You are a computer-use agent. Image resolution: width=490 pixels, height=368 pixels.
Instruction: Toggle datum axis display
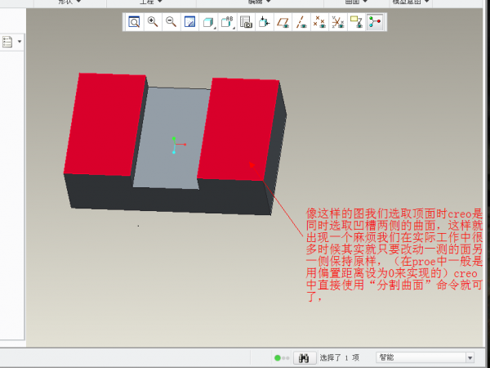301,23
